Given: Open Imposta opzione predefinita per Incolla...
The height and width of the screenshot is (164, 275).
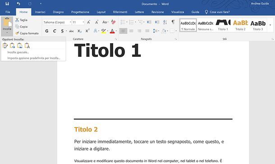Looking at the screenshot, I should point(33,58).
